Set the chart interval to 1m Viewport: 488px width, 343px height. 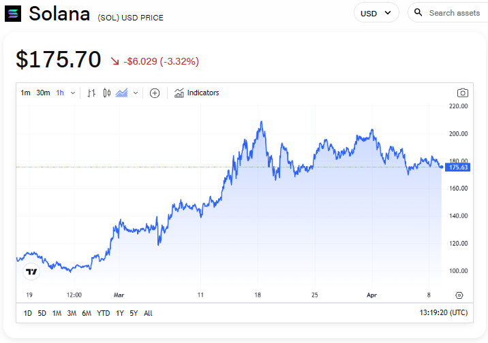(x=25, y=93)
